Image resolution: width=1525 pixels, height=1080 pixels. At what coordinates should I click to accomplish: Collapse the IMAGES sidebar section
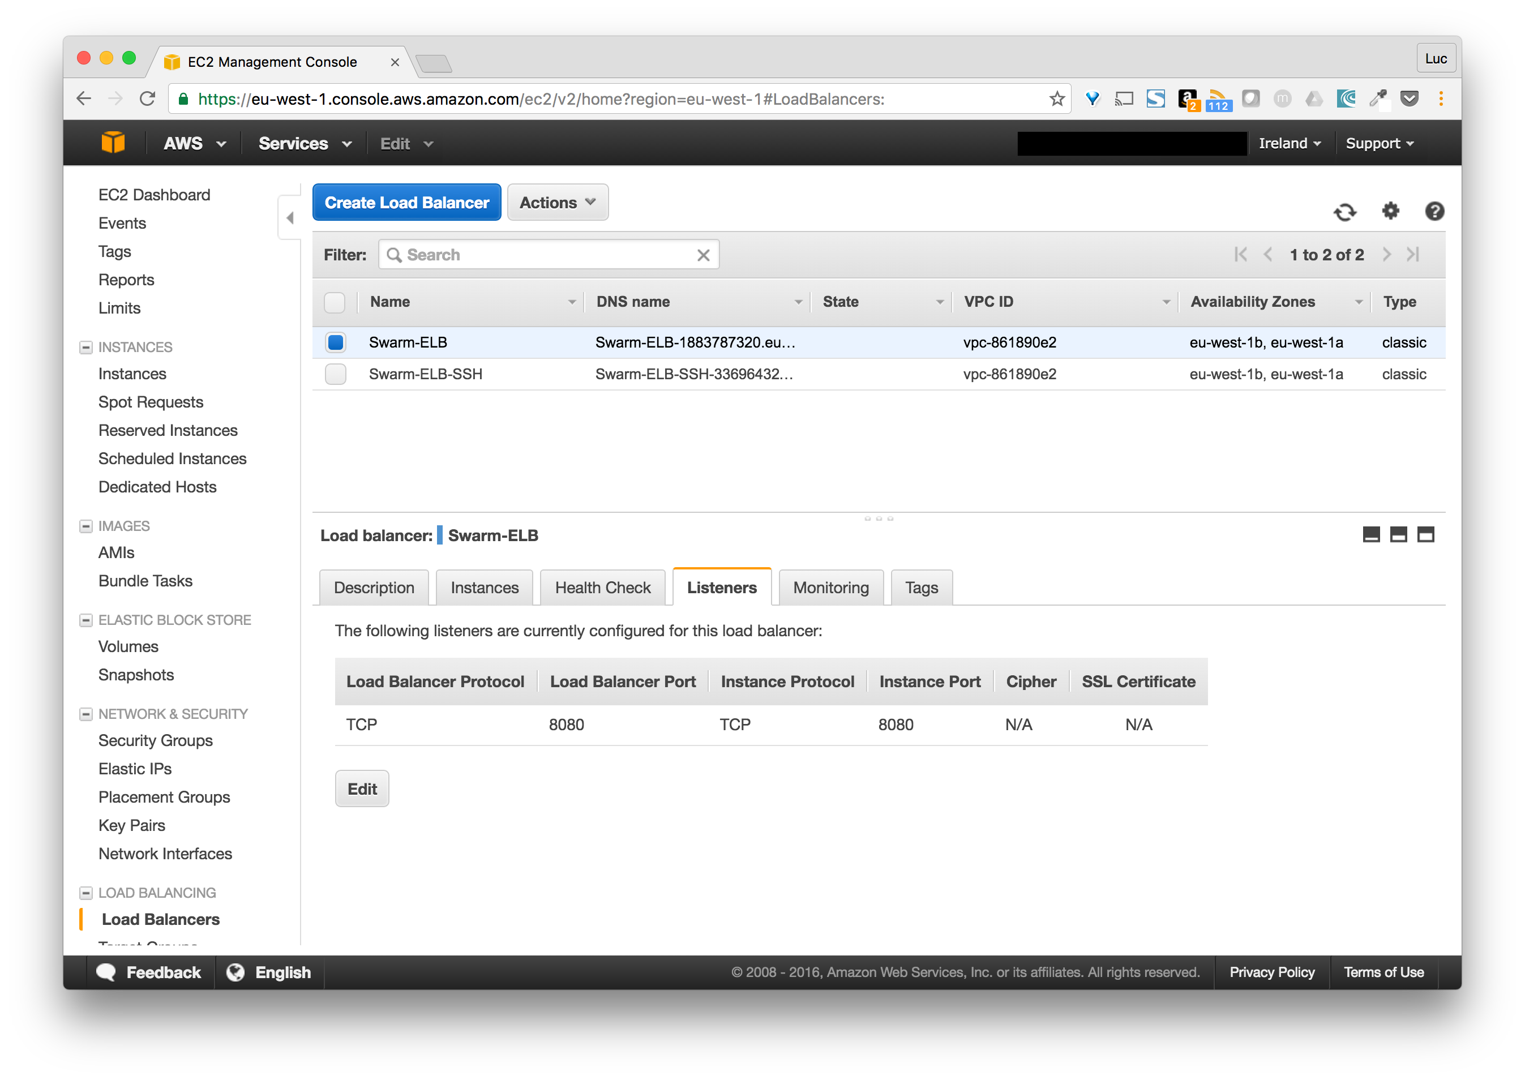[86, 526]
